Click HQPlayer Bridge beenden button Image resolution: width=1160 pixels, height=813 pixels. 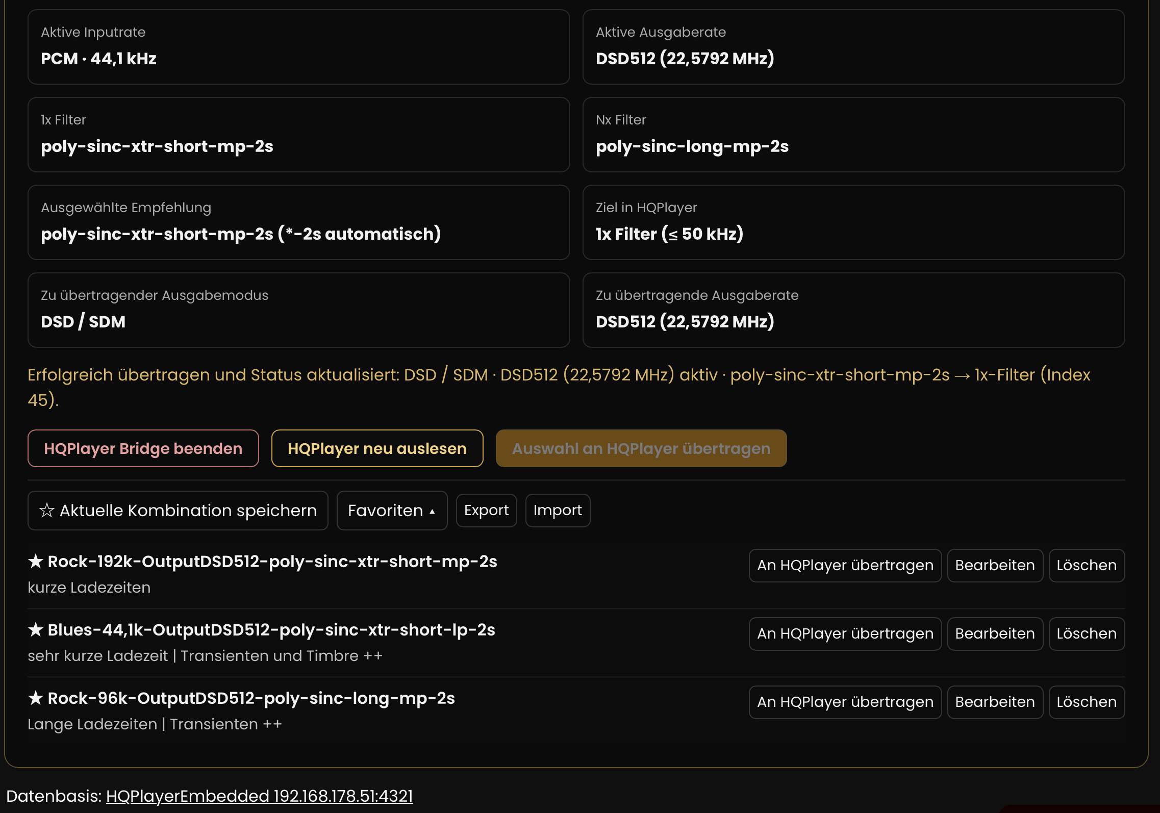click(143, 448)
